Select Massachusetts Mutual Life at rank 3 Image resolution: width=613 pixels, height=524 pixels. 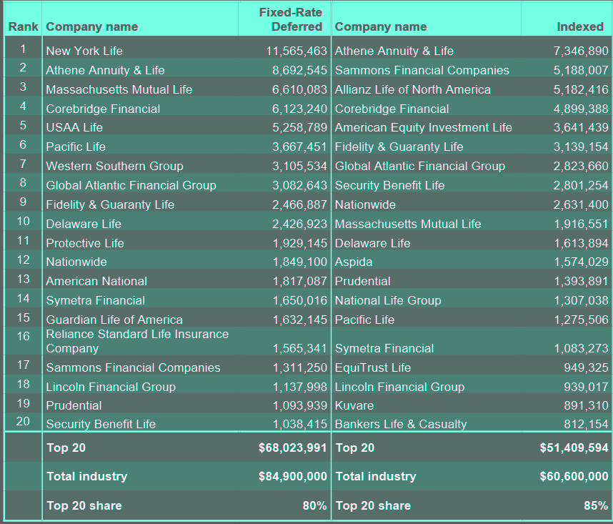[x=119, y=89]
